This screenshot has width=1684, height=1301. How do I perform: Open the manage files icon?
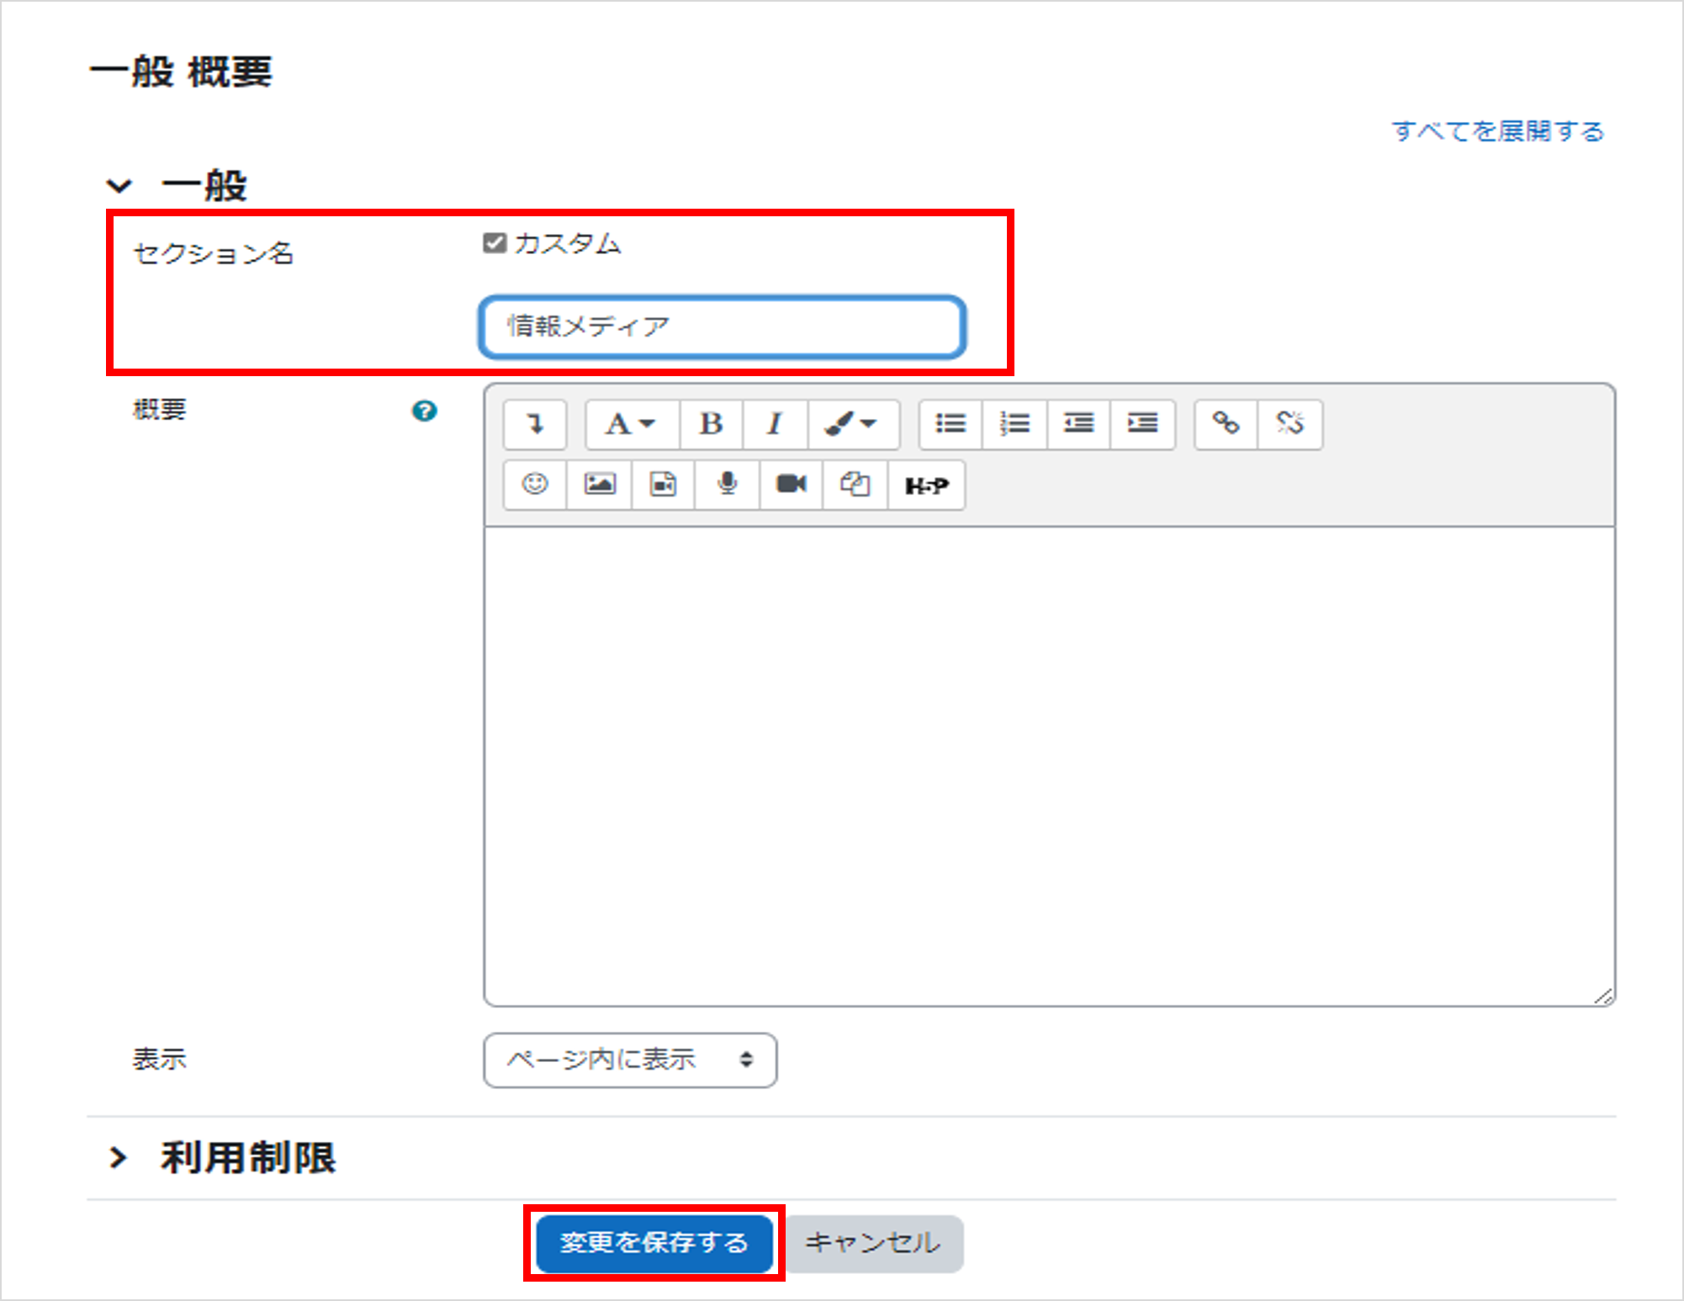point(855,485)
